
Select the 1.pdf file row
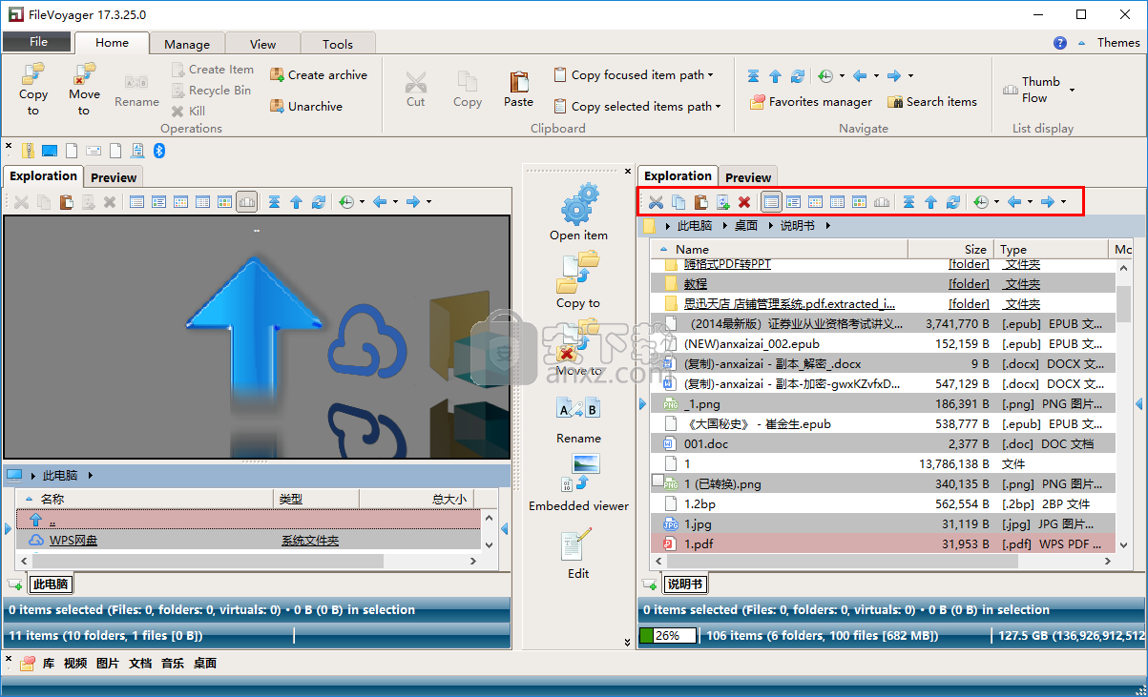tap(884, 543)
